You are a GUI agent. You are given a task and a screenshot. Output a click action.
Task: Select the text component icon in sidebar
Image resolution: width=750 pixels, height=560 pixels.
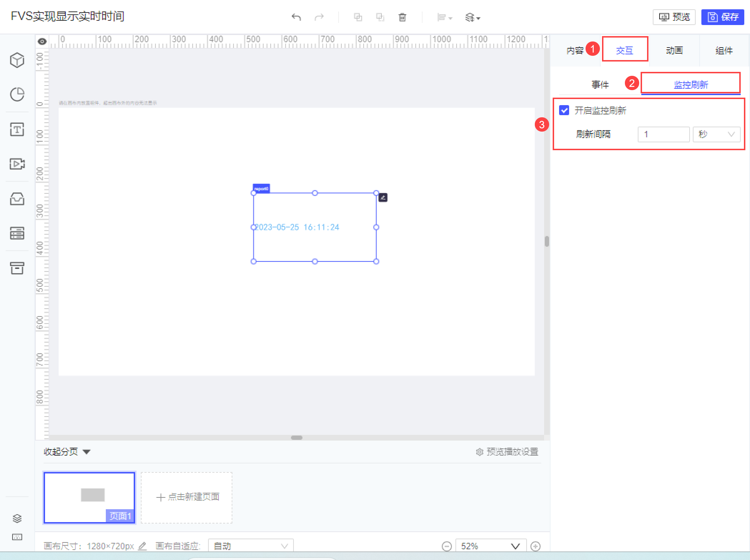pos(17,129)
